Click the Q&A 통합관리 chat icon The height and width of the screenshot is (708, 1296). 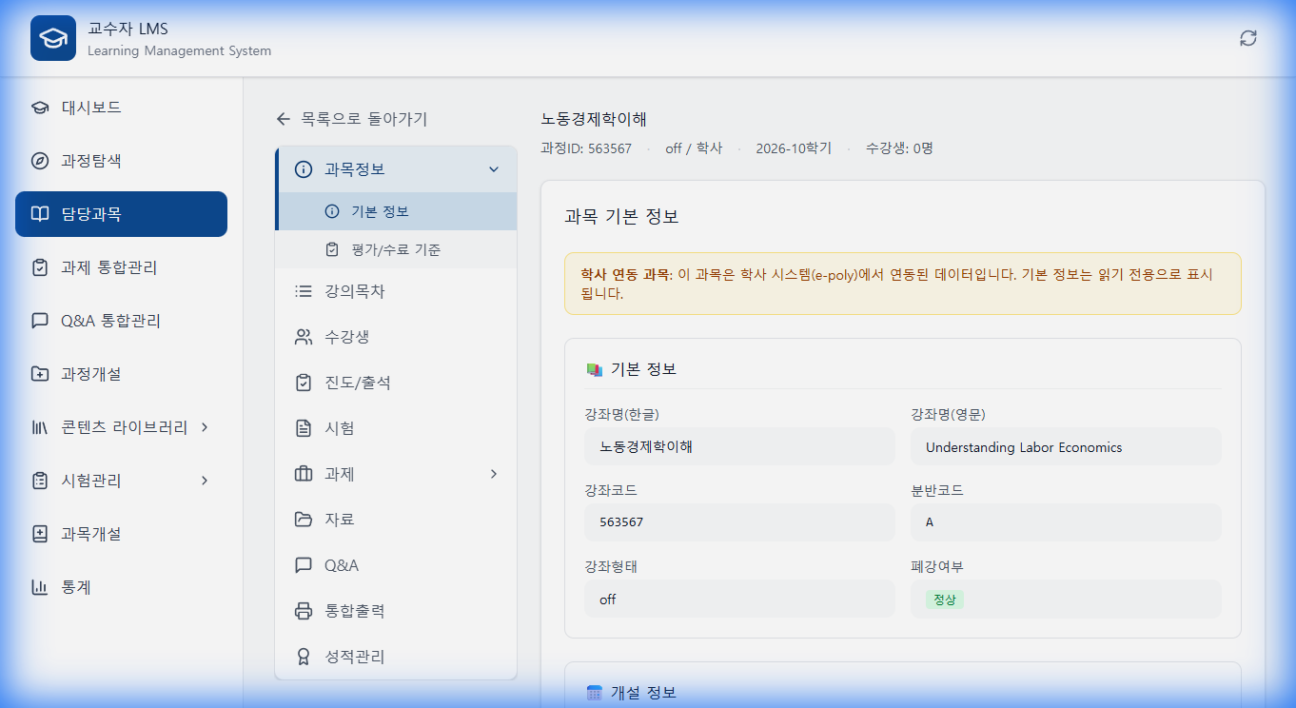(38, 321)
